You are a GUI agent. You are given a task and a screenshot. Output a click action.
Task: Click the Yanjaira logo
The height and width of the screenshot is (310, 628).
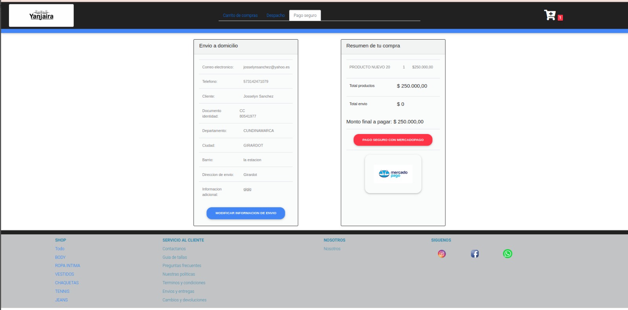41,15
